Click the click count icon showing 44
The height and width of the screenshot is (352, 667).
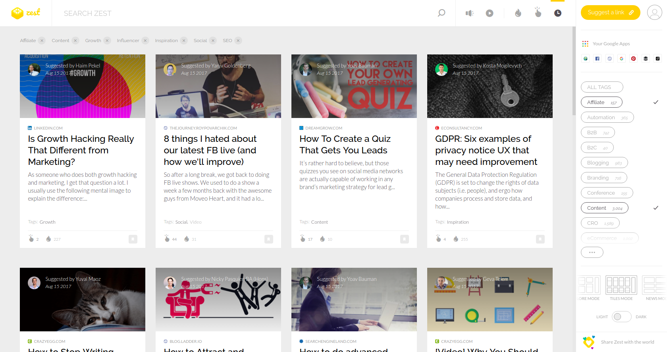tap(167, 238)
